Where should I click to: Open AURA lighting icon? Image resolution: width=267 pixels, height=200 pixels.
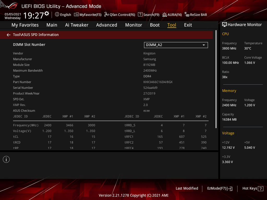click(165, 15)
